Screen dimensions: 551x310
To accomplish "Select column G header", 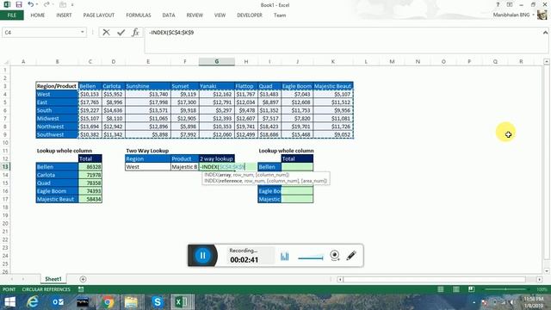I will [217, 61].
